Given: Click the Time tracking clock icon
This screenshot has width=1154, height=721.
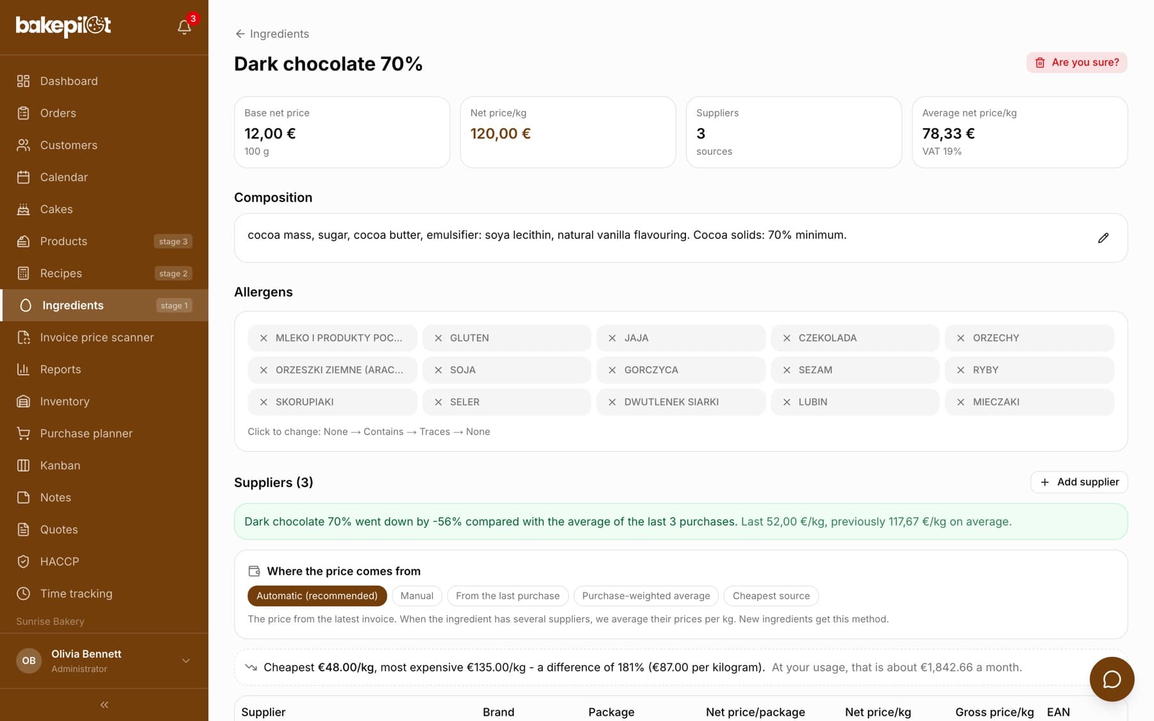Looking at the screenshot, I should point(24,593).
